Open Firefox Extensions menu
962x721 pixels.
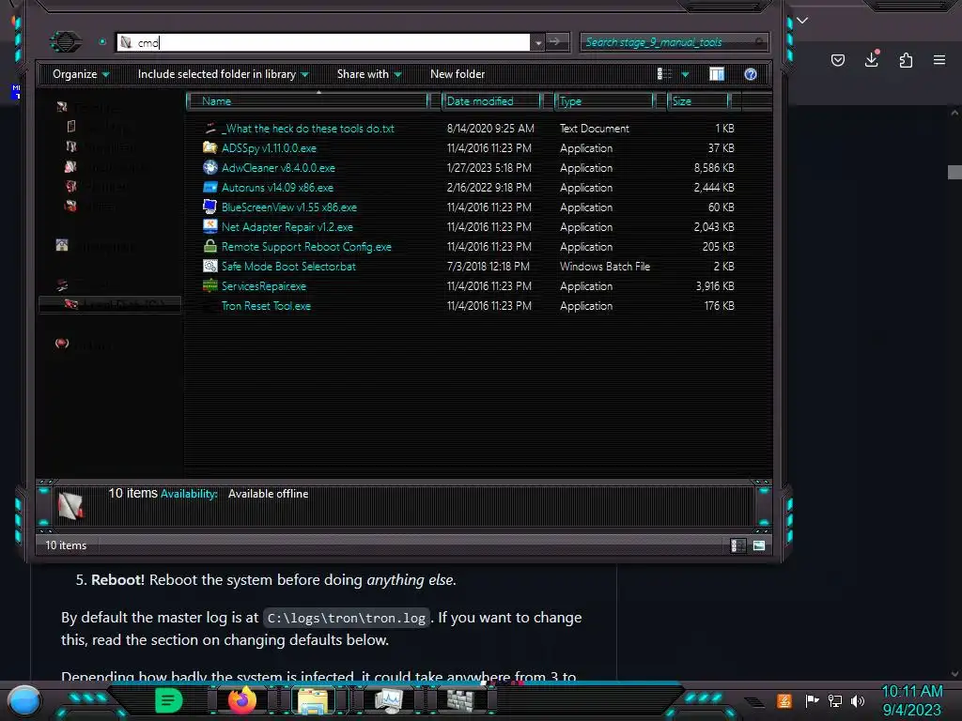[x=906, y=60]
